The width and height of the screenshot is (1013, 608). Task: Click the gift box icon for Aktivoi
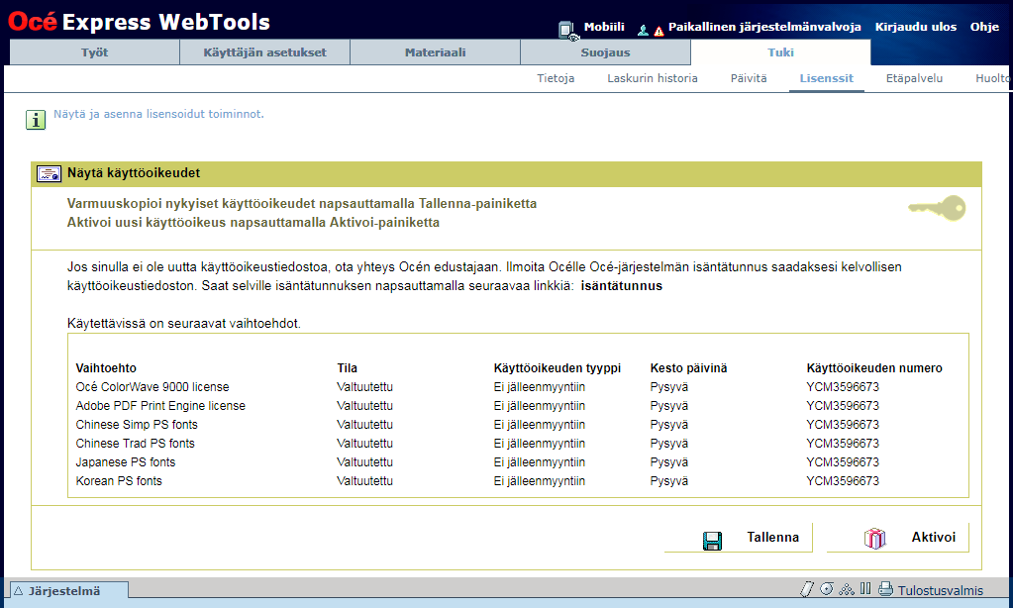(x=874, y=539)
